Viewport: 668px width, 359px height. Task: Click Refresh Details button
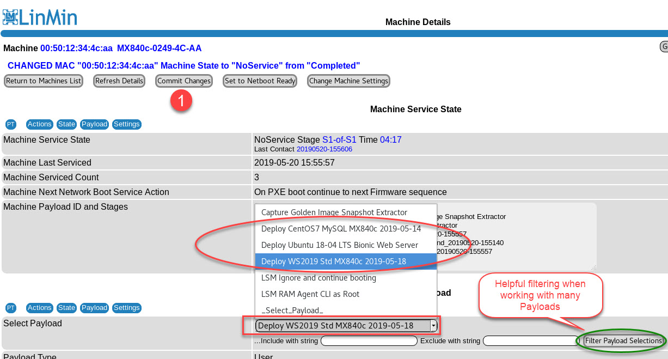pyautogui.click(x=119, y=81)
